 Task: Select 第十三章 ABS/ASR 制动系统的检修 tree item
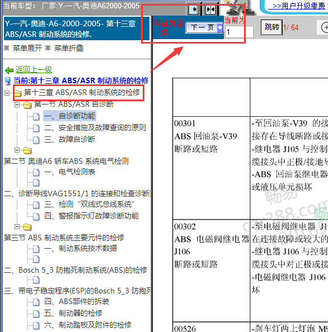click(82, 93)
